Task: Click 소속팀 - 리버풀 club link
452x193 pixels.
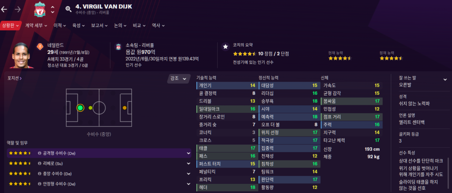Action: pos(139,45)
